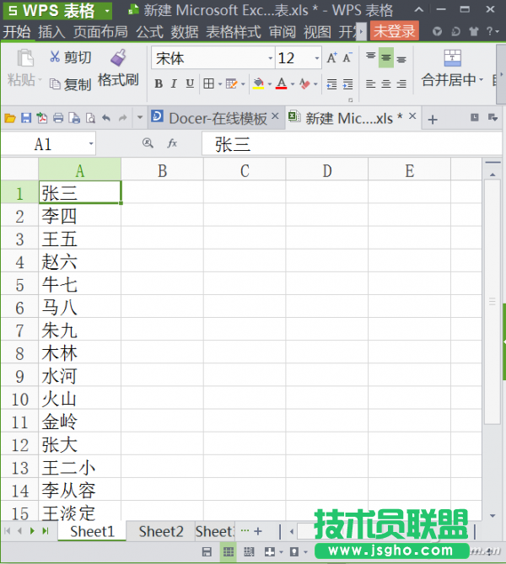The width and height of the screenshot is (506, 564).
Task: Click the fx insert function icon
Action: (x=172, y=143)
